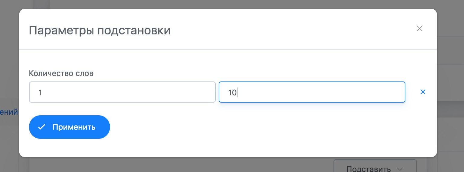Viewport: 464px width, 172px height.
Task: Apply the substitution parameters
Action: point(69,127)
